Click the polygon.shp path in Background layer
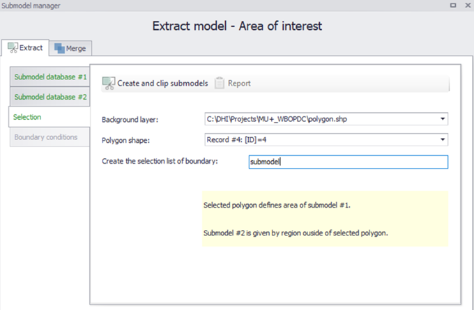The width and height of the screenshot is (474, 310). (x=277, y=119)
